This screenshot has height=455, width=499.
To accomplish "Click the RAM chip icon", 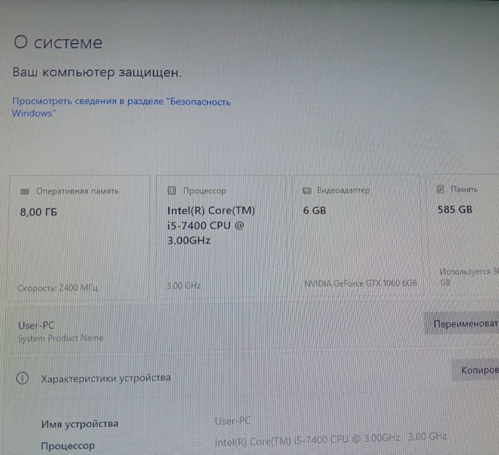I will click(25, 191).
